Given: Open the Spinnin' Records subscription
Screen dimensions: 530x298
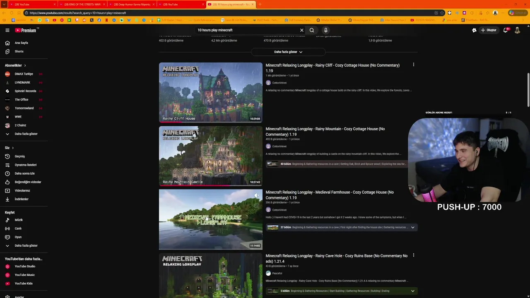Looking at the screenshot, I should (25, 91).
